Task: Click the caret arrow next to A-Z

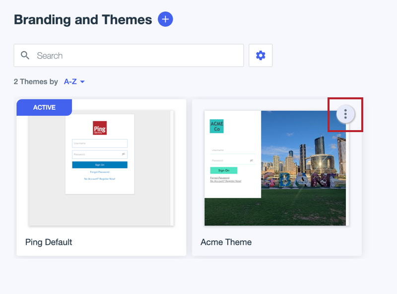Action: (x=82, y=82)
